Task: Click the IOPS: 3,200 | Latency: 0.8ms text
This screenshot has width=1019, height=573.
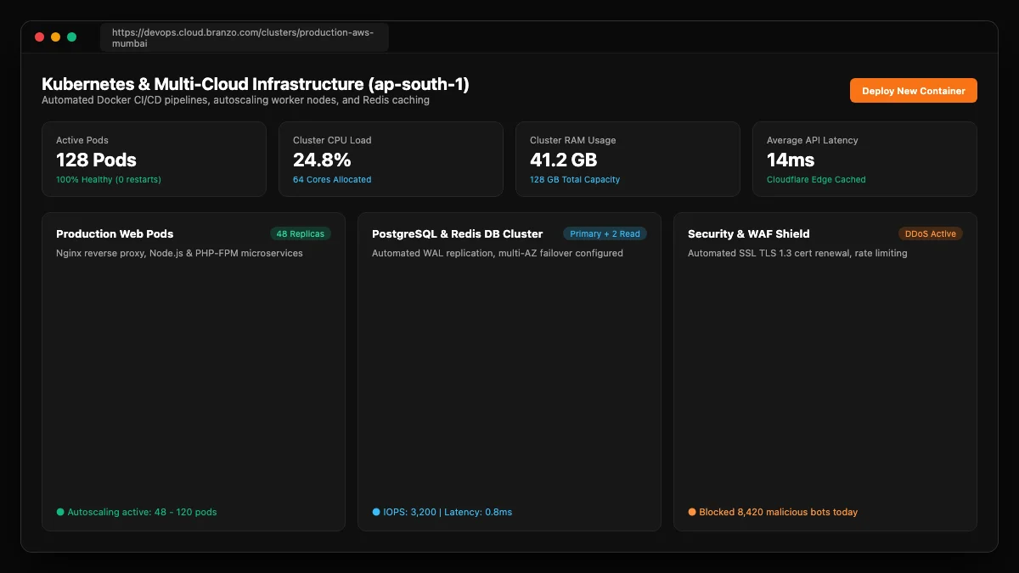Action: [x=448, y=512]
